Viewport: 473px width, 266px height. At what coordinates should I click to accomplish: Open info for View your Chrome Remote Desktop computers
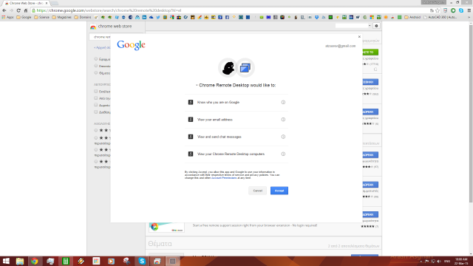coord(283,154)
